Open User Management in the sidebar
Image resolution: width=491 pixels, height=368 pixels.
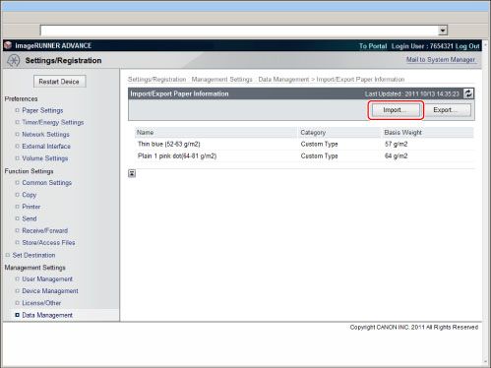47,278
